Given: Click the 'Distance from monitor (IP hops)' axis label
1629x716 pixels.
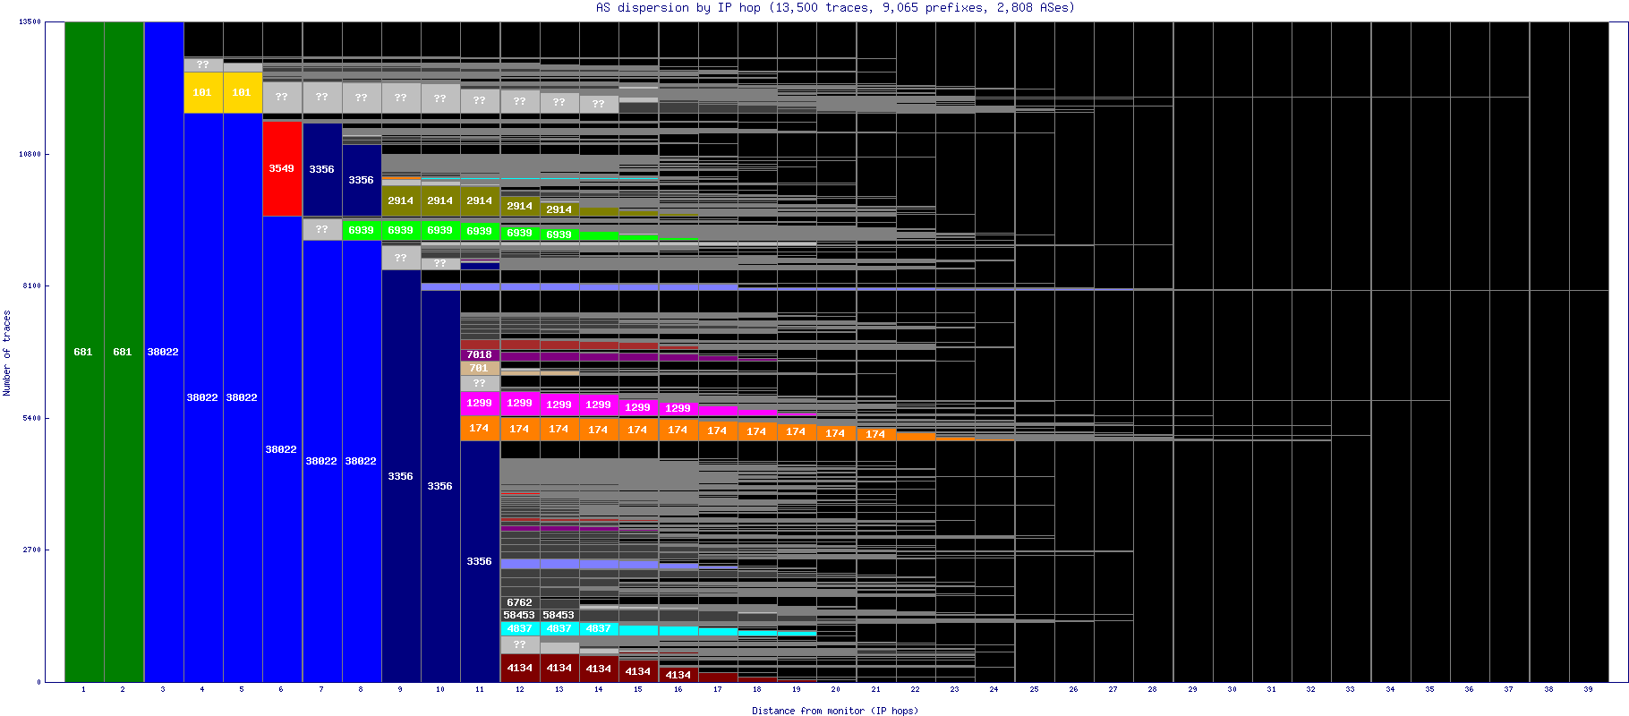Looking at the screenshot, I should pos(835,711).
